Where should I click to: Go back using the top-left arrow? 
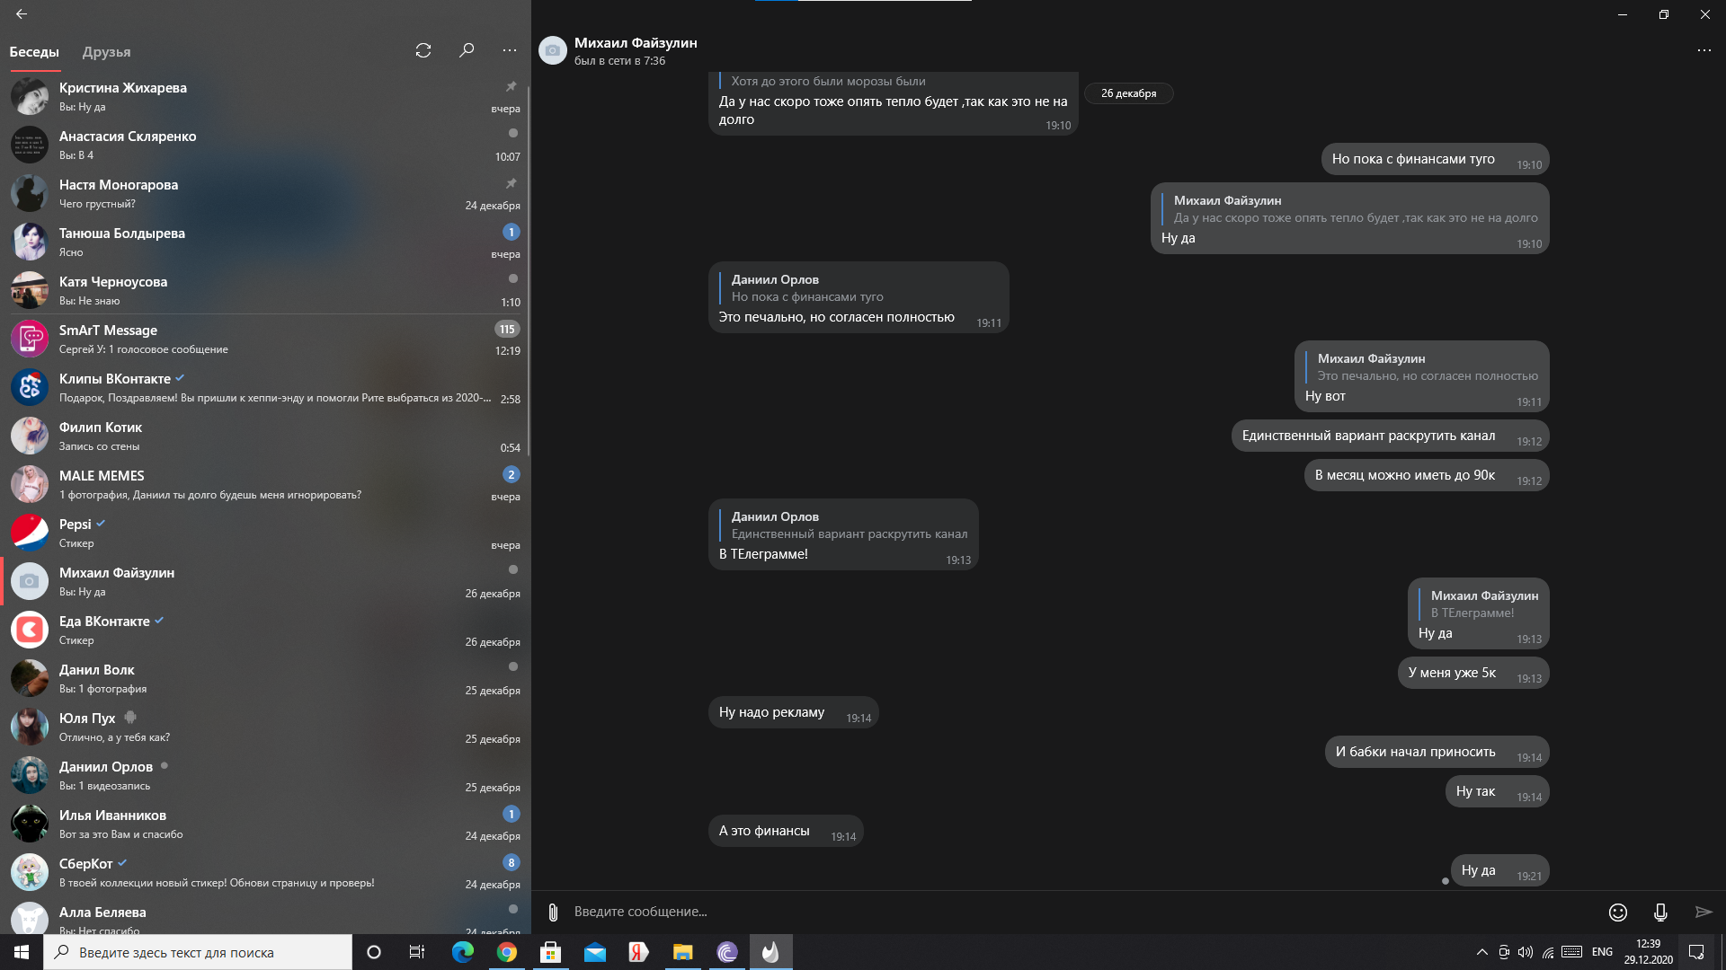click(22, 13)
